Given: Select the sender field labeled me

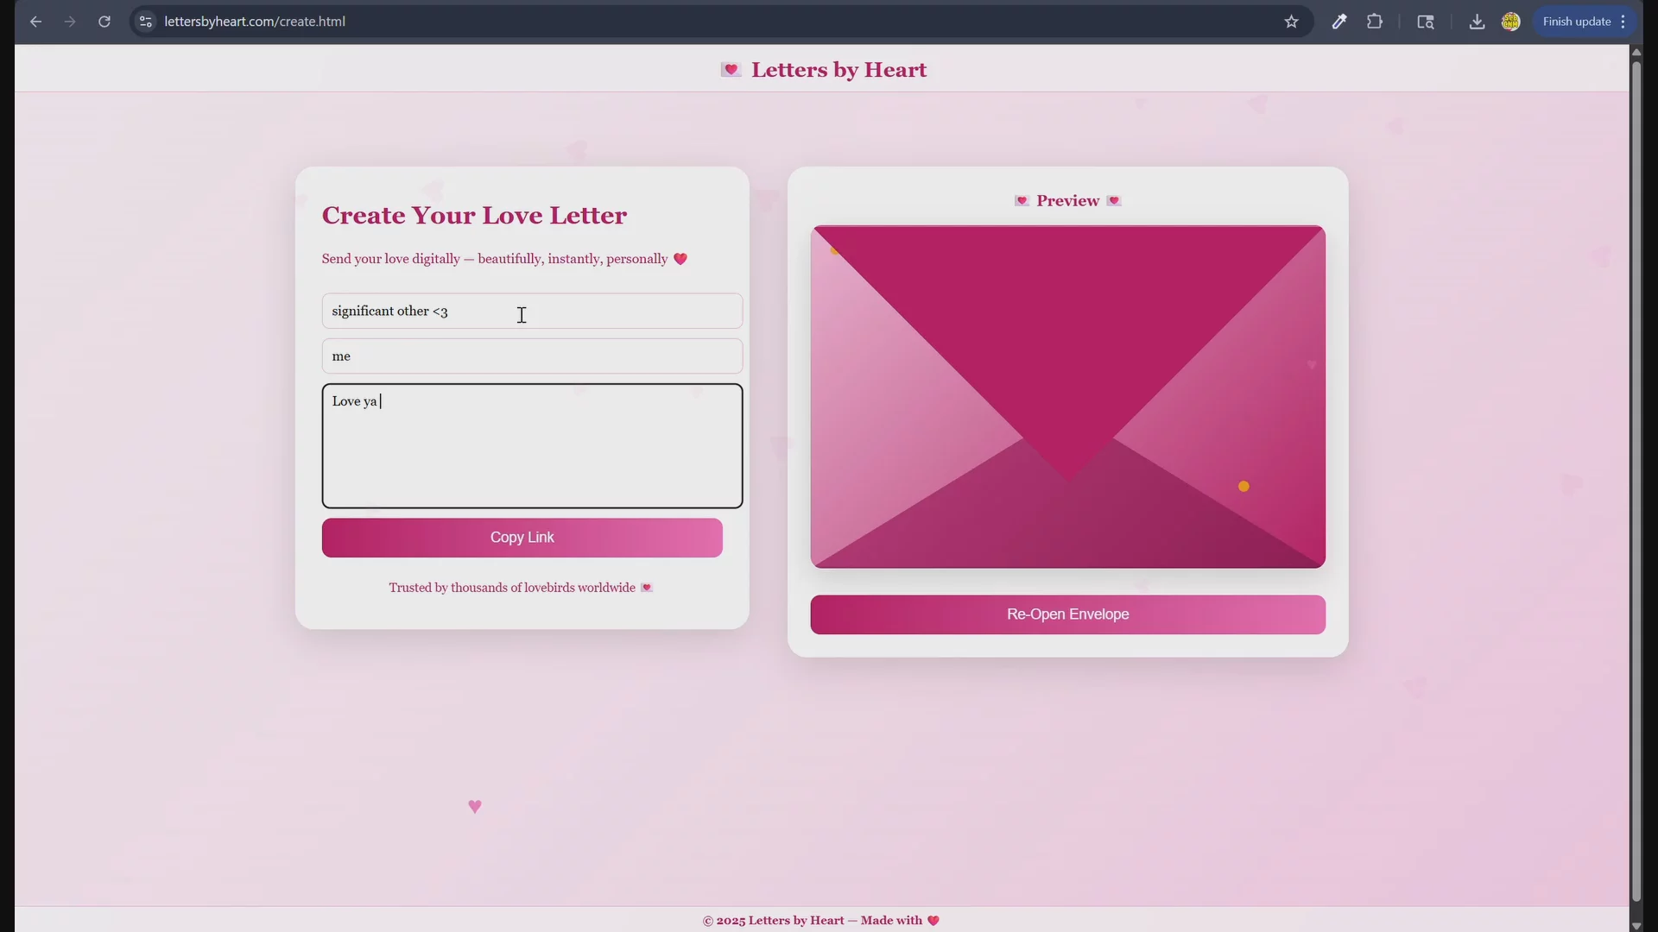Looking at the screenshot, I should click(x=531, y=356).
